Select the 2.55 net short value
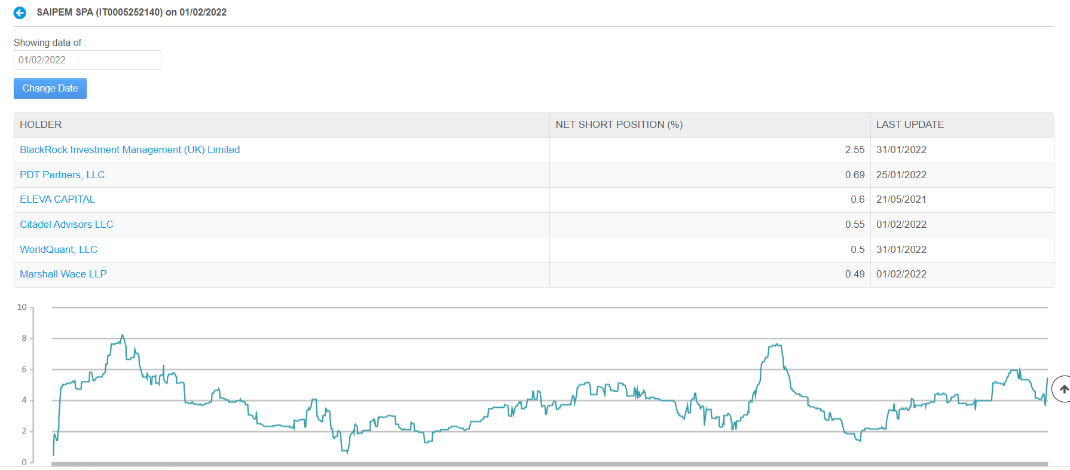Viewport: 1070px width, 470px height. pos(855,150)
